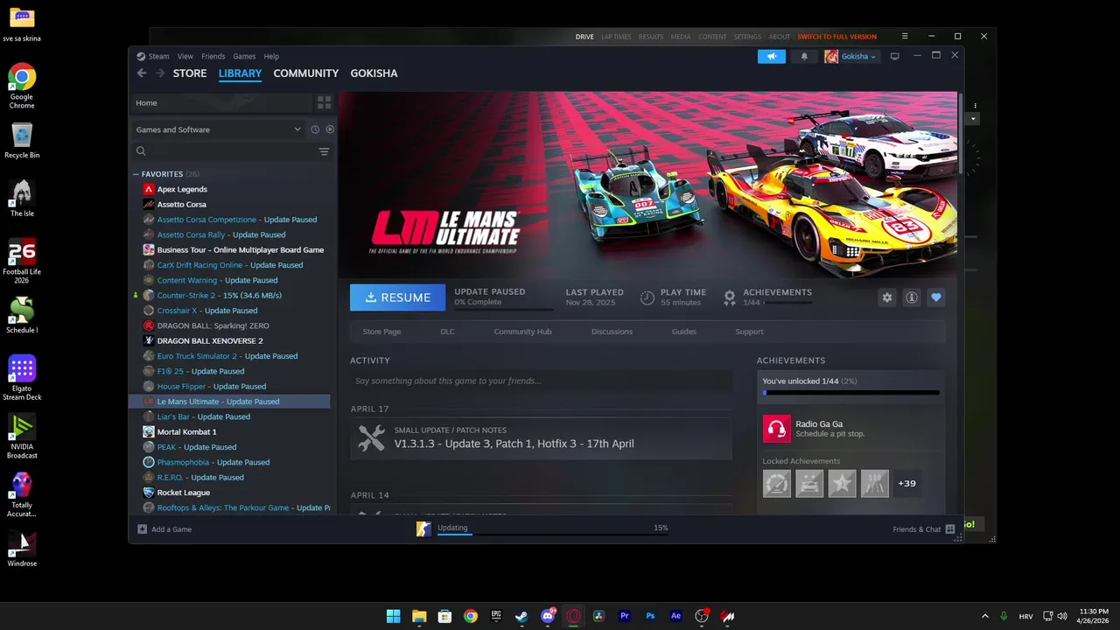Open the V1.3.1.3 Update 3 patch notes
Image resolution: width=1120 pixels, height=630 pixels.
tap(541, 437)
